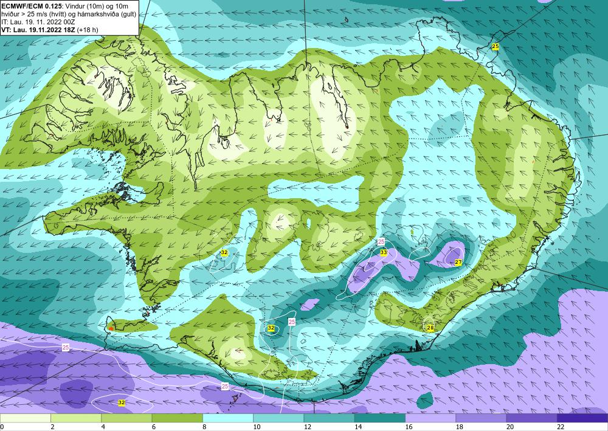Viewport: 608px width, 431px height.
Task: Click the legend tick label '20'
Action: (x=510, y=427)
